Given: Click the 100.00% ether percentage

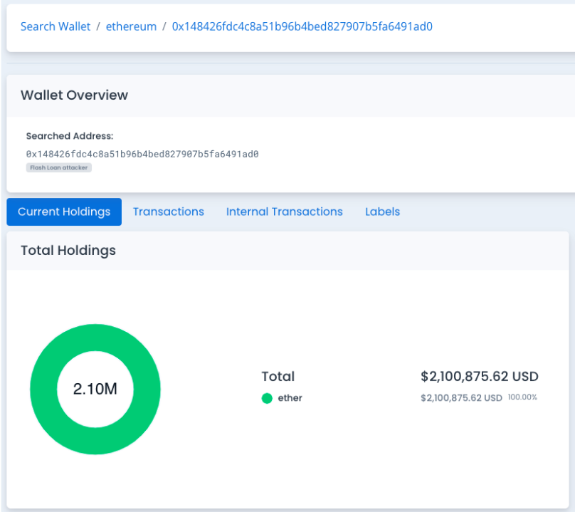Looking at the screenshot, I should (522, 397).
